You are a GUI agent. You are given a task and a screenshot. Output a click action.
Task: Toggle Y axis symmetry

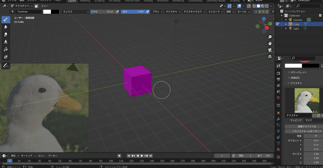(263, 12)
